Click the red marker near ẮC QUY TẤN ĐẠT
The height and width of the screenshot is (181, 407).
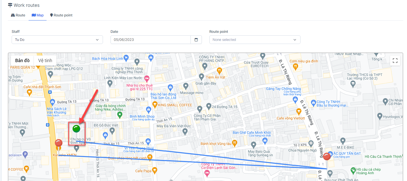[327, 157]
